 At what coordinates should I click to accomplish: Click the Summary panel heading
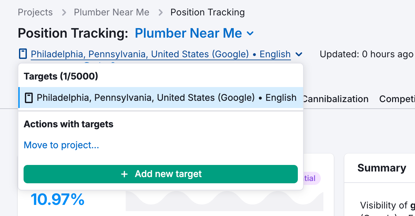(x=382, y=168)
